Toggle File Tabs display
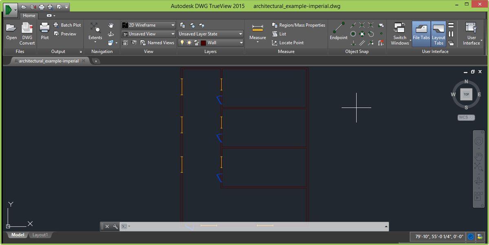489x245 pixels. tap(421, 34)
